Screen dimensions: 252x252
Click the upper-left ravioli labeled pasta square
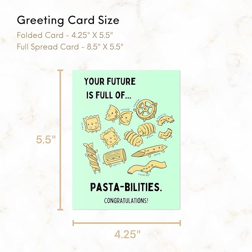(x=91, y=123)
